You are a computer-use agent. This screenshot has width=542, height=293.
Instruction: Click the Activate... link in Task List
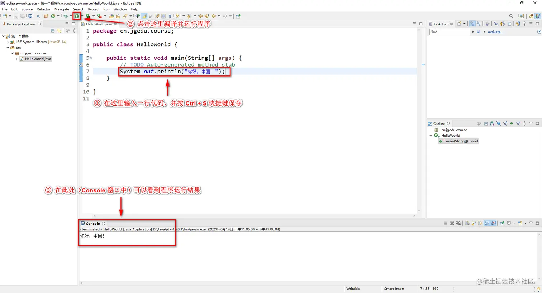click(495, 32)
